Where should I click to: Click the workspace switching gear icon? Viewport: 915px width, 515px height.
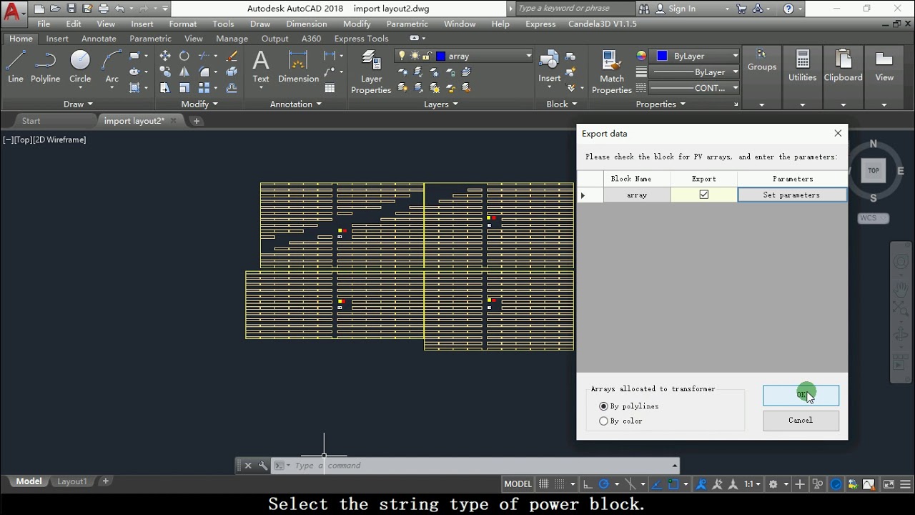click(773, 484)
